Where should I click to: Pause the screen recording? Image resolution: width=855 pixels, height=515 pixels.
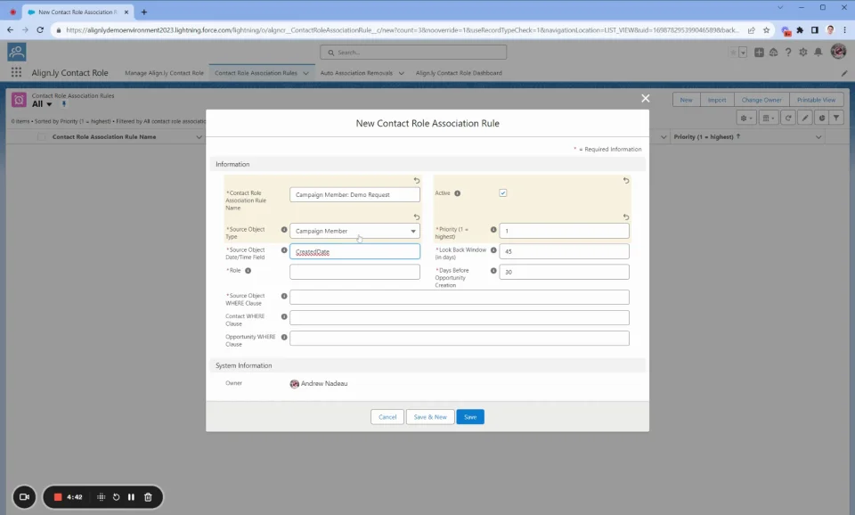coord(132,497)
